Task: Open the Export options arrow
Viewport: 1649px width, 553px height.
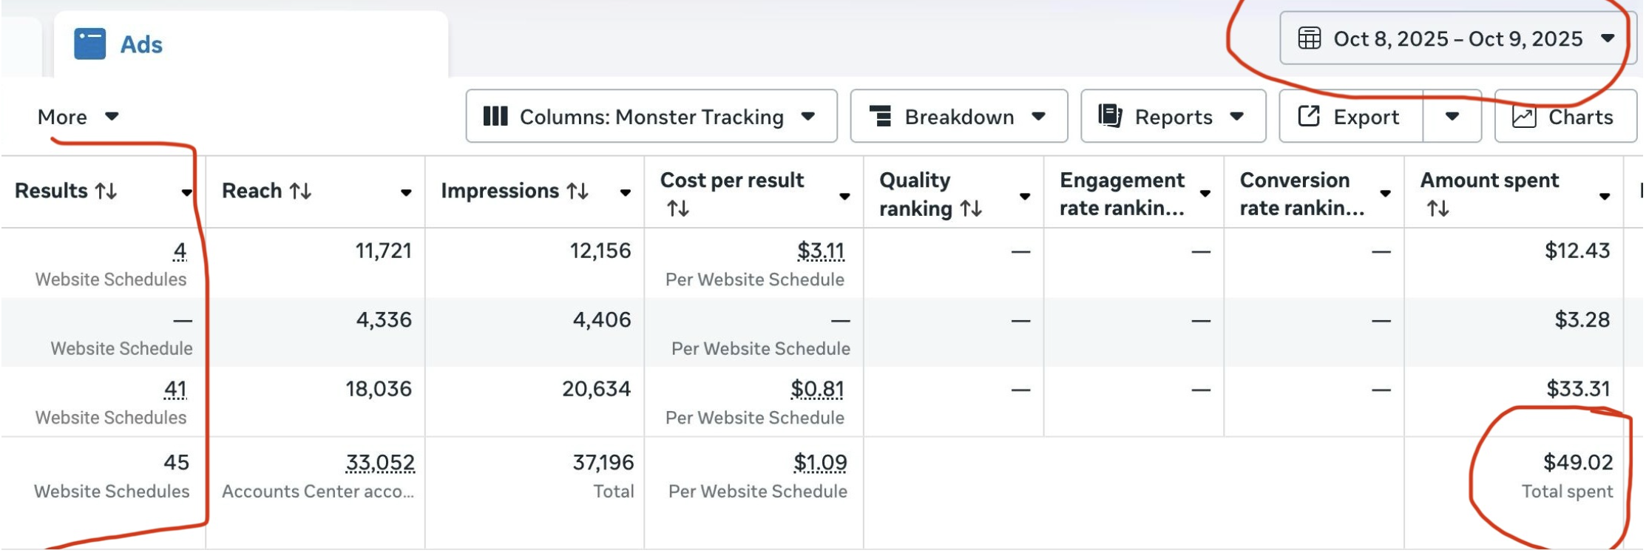Action: [1452, 116]
